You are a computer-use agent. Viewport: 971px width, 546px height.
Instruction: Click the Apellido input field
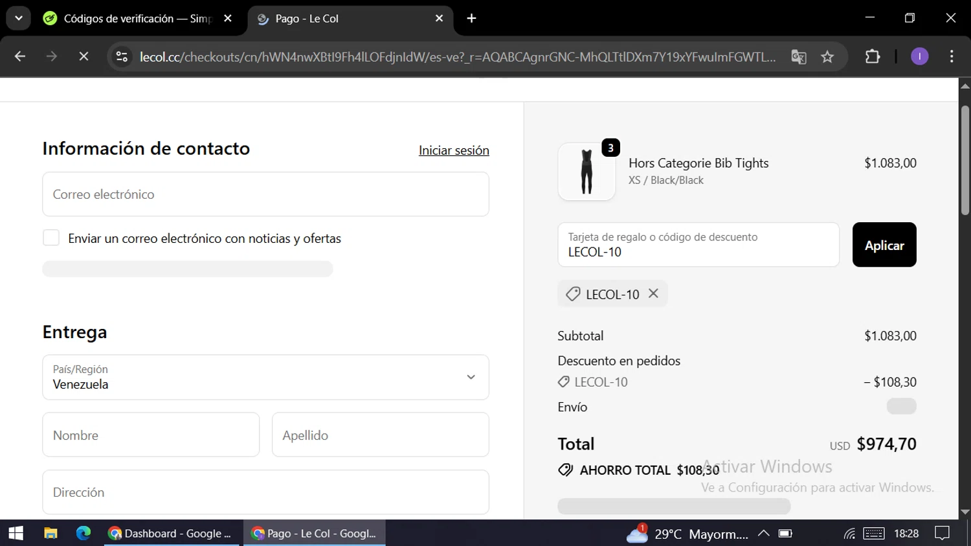[x=381, y=435]
